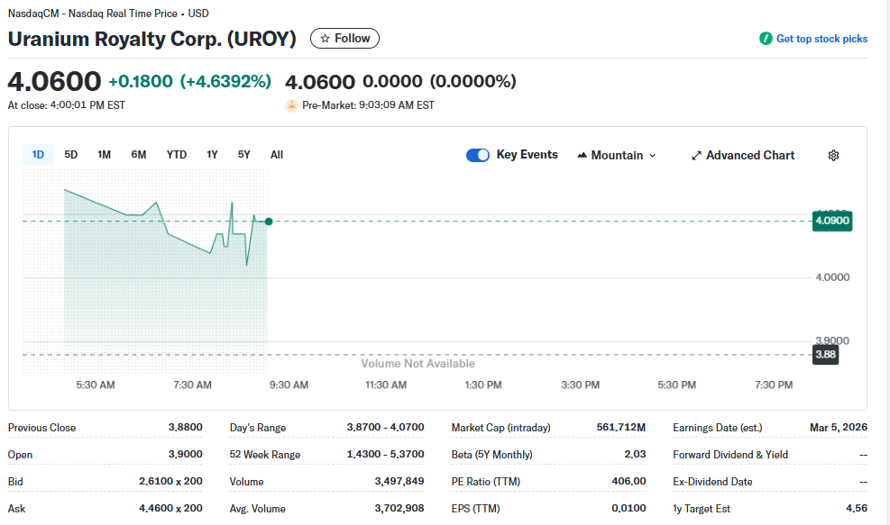This screenshot has width=890, height=525.
Task: Follow Uranium Royalty Corp. stock
Action: click(x=344, y=38)
